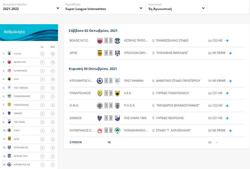Click the ΑΤΡΟΜΗΤΟΣ crest in fixtures

tap(100, 81)
